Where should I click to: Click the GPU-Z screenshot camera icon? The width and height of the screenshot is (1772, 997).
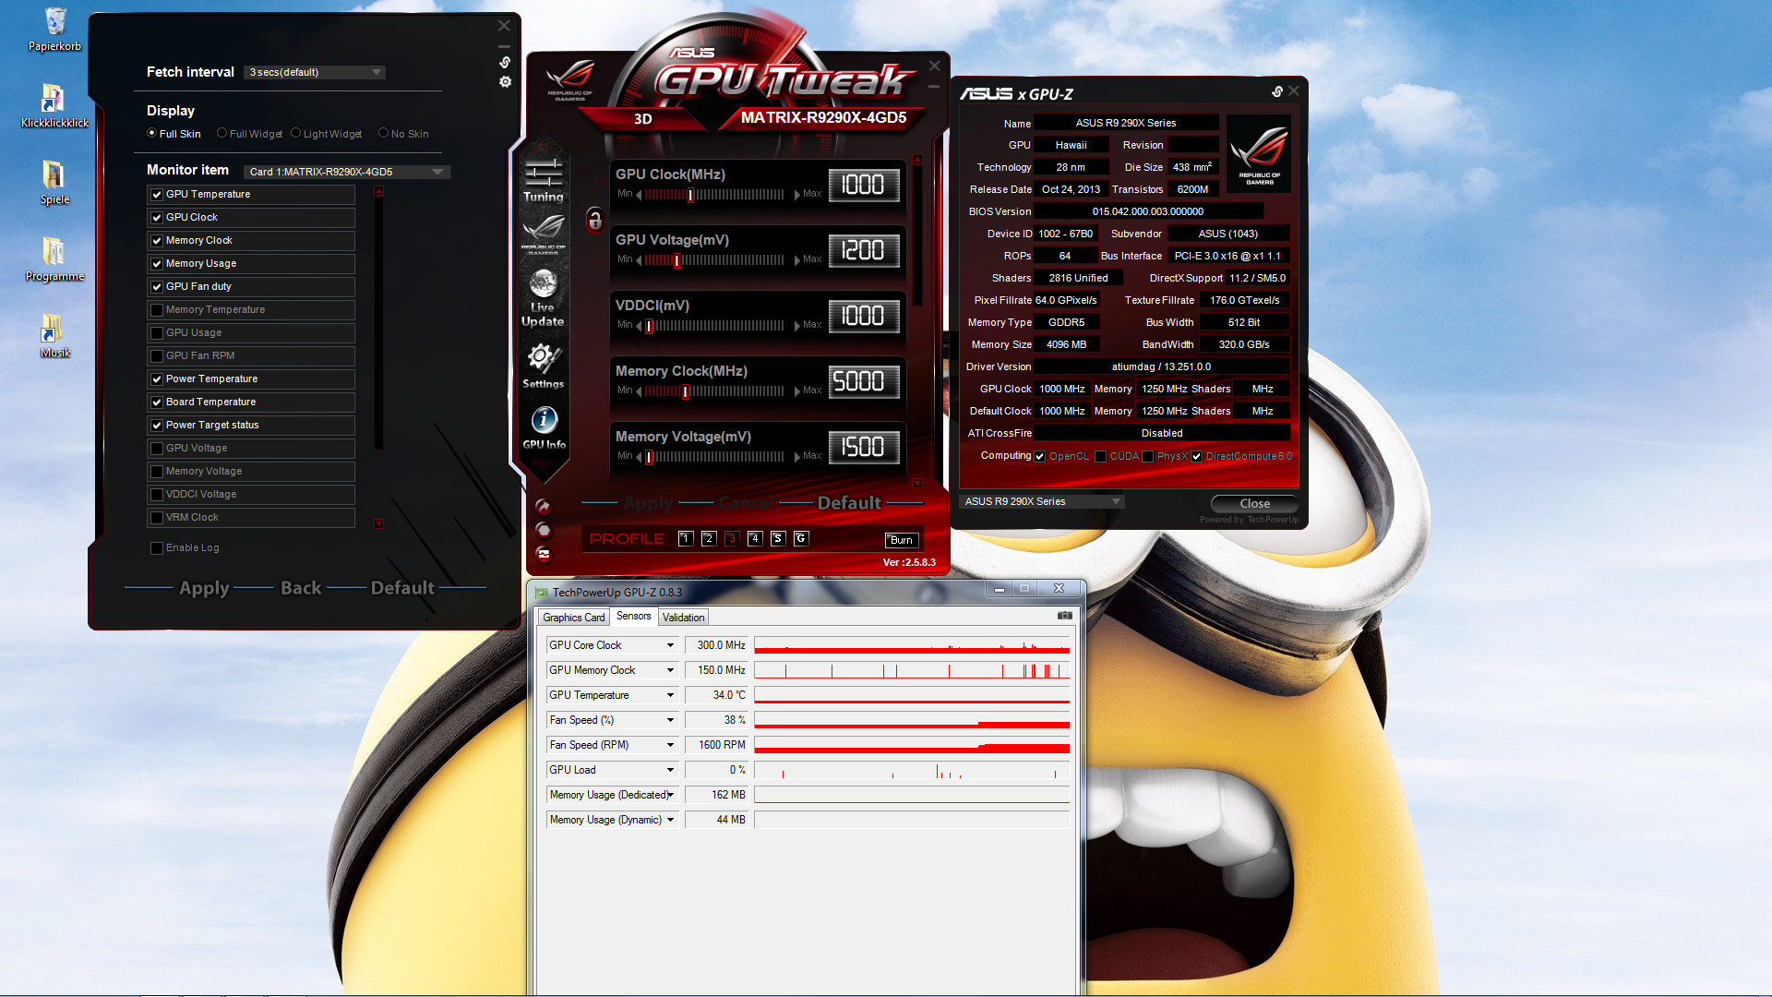pos(1064,616)
